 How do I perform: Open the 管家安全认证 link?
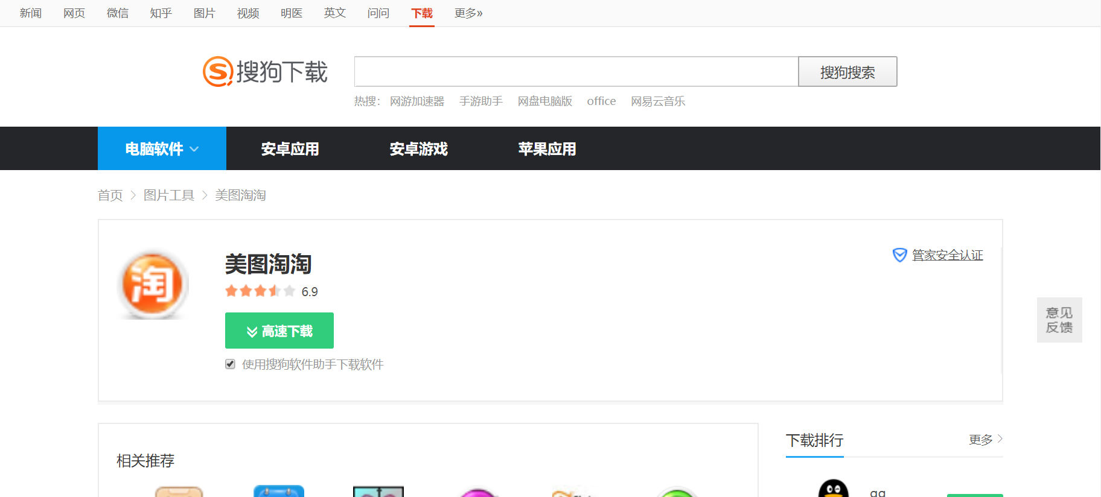tap(947, 255)
